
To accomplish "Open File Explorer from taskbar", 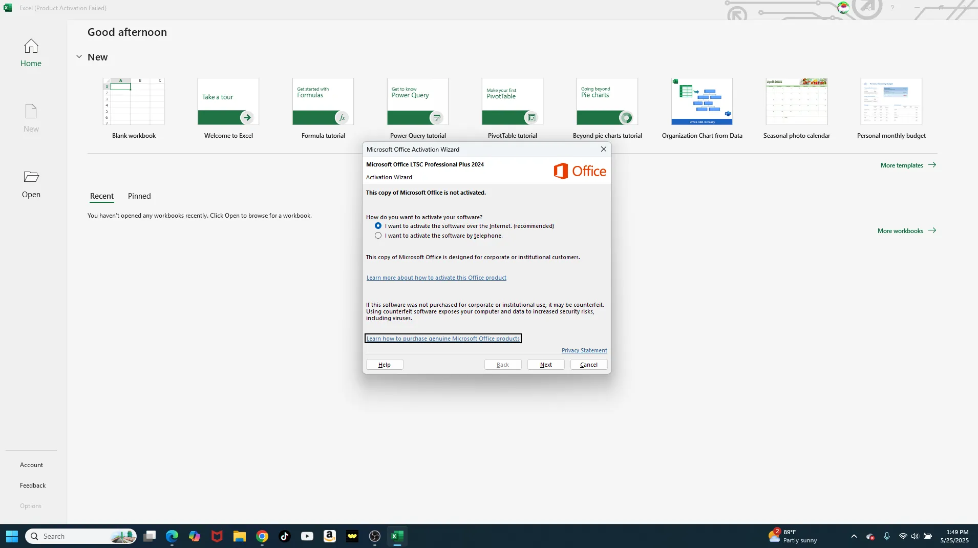I will [240, 536].
